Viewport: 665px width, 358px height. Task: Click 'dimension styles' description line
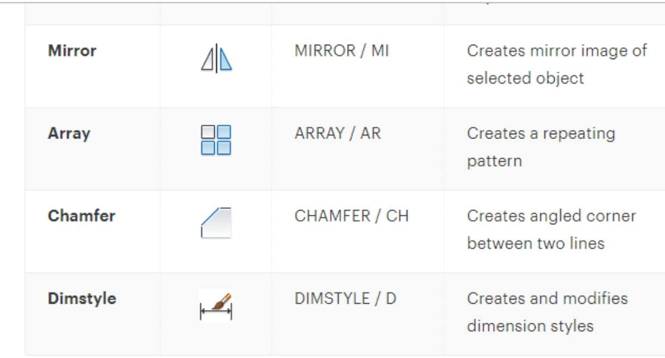(530, 326)
